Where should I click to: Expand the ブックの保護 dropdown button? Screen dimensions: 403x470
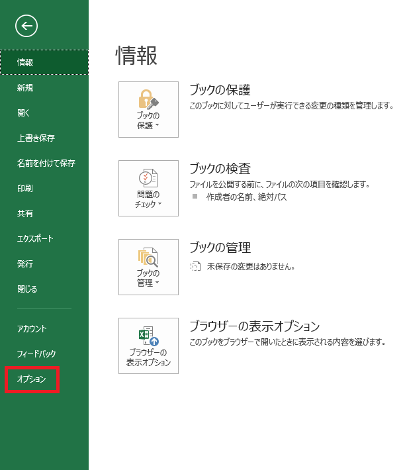148,109
